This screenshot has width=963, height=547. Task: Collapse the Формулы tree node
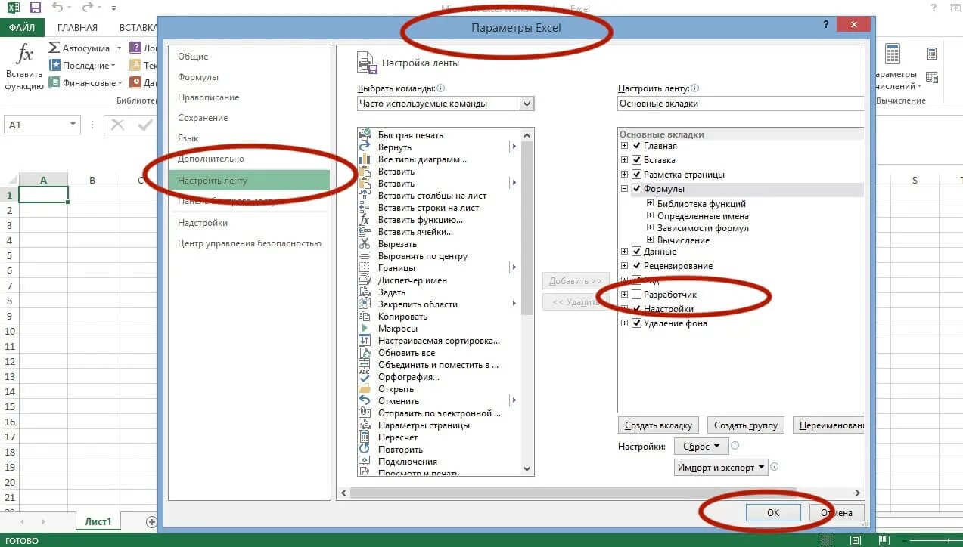(x=625, y=189)
